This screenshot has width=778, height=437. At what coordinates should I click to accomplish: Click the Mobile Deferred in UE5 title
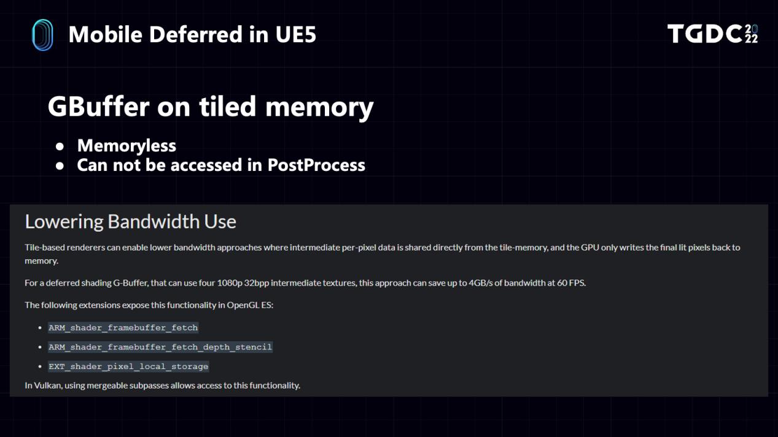[192, 34]
